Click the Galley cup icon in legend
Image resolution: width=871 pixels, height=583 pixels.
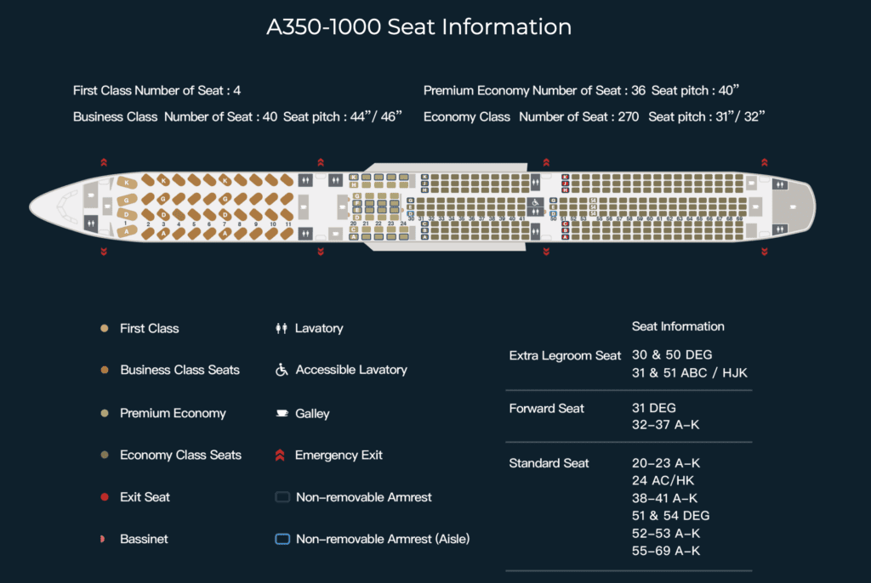282,413
